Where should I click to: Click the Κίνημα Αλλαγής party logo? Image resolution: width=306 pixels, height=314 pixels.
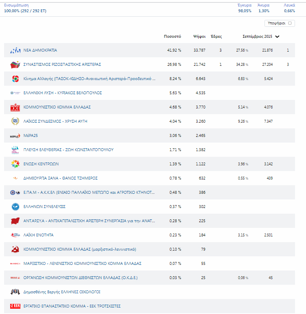click(15, 79)
